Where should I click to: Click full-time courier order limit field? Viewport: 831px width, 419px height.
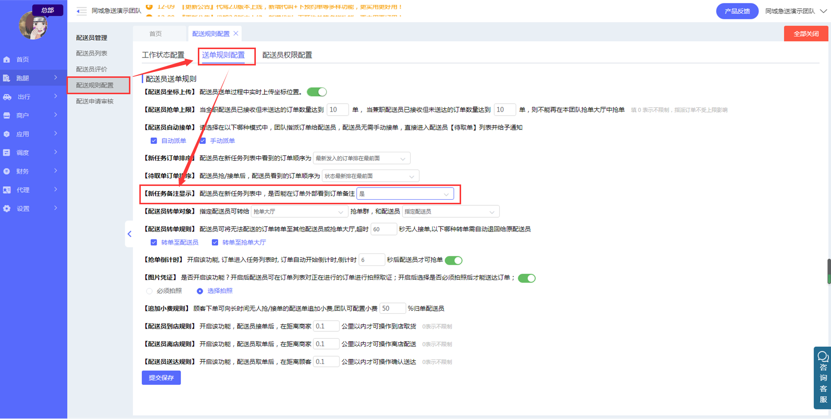click(x=337, y=110)
